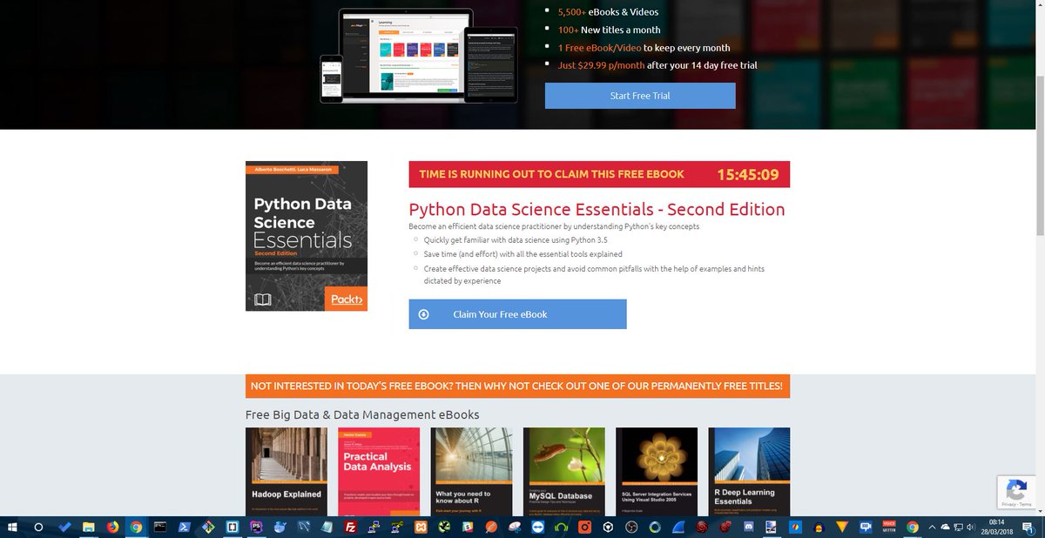
Task: Open network status tray icon
Action: tap(958, 528)
